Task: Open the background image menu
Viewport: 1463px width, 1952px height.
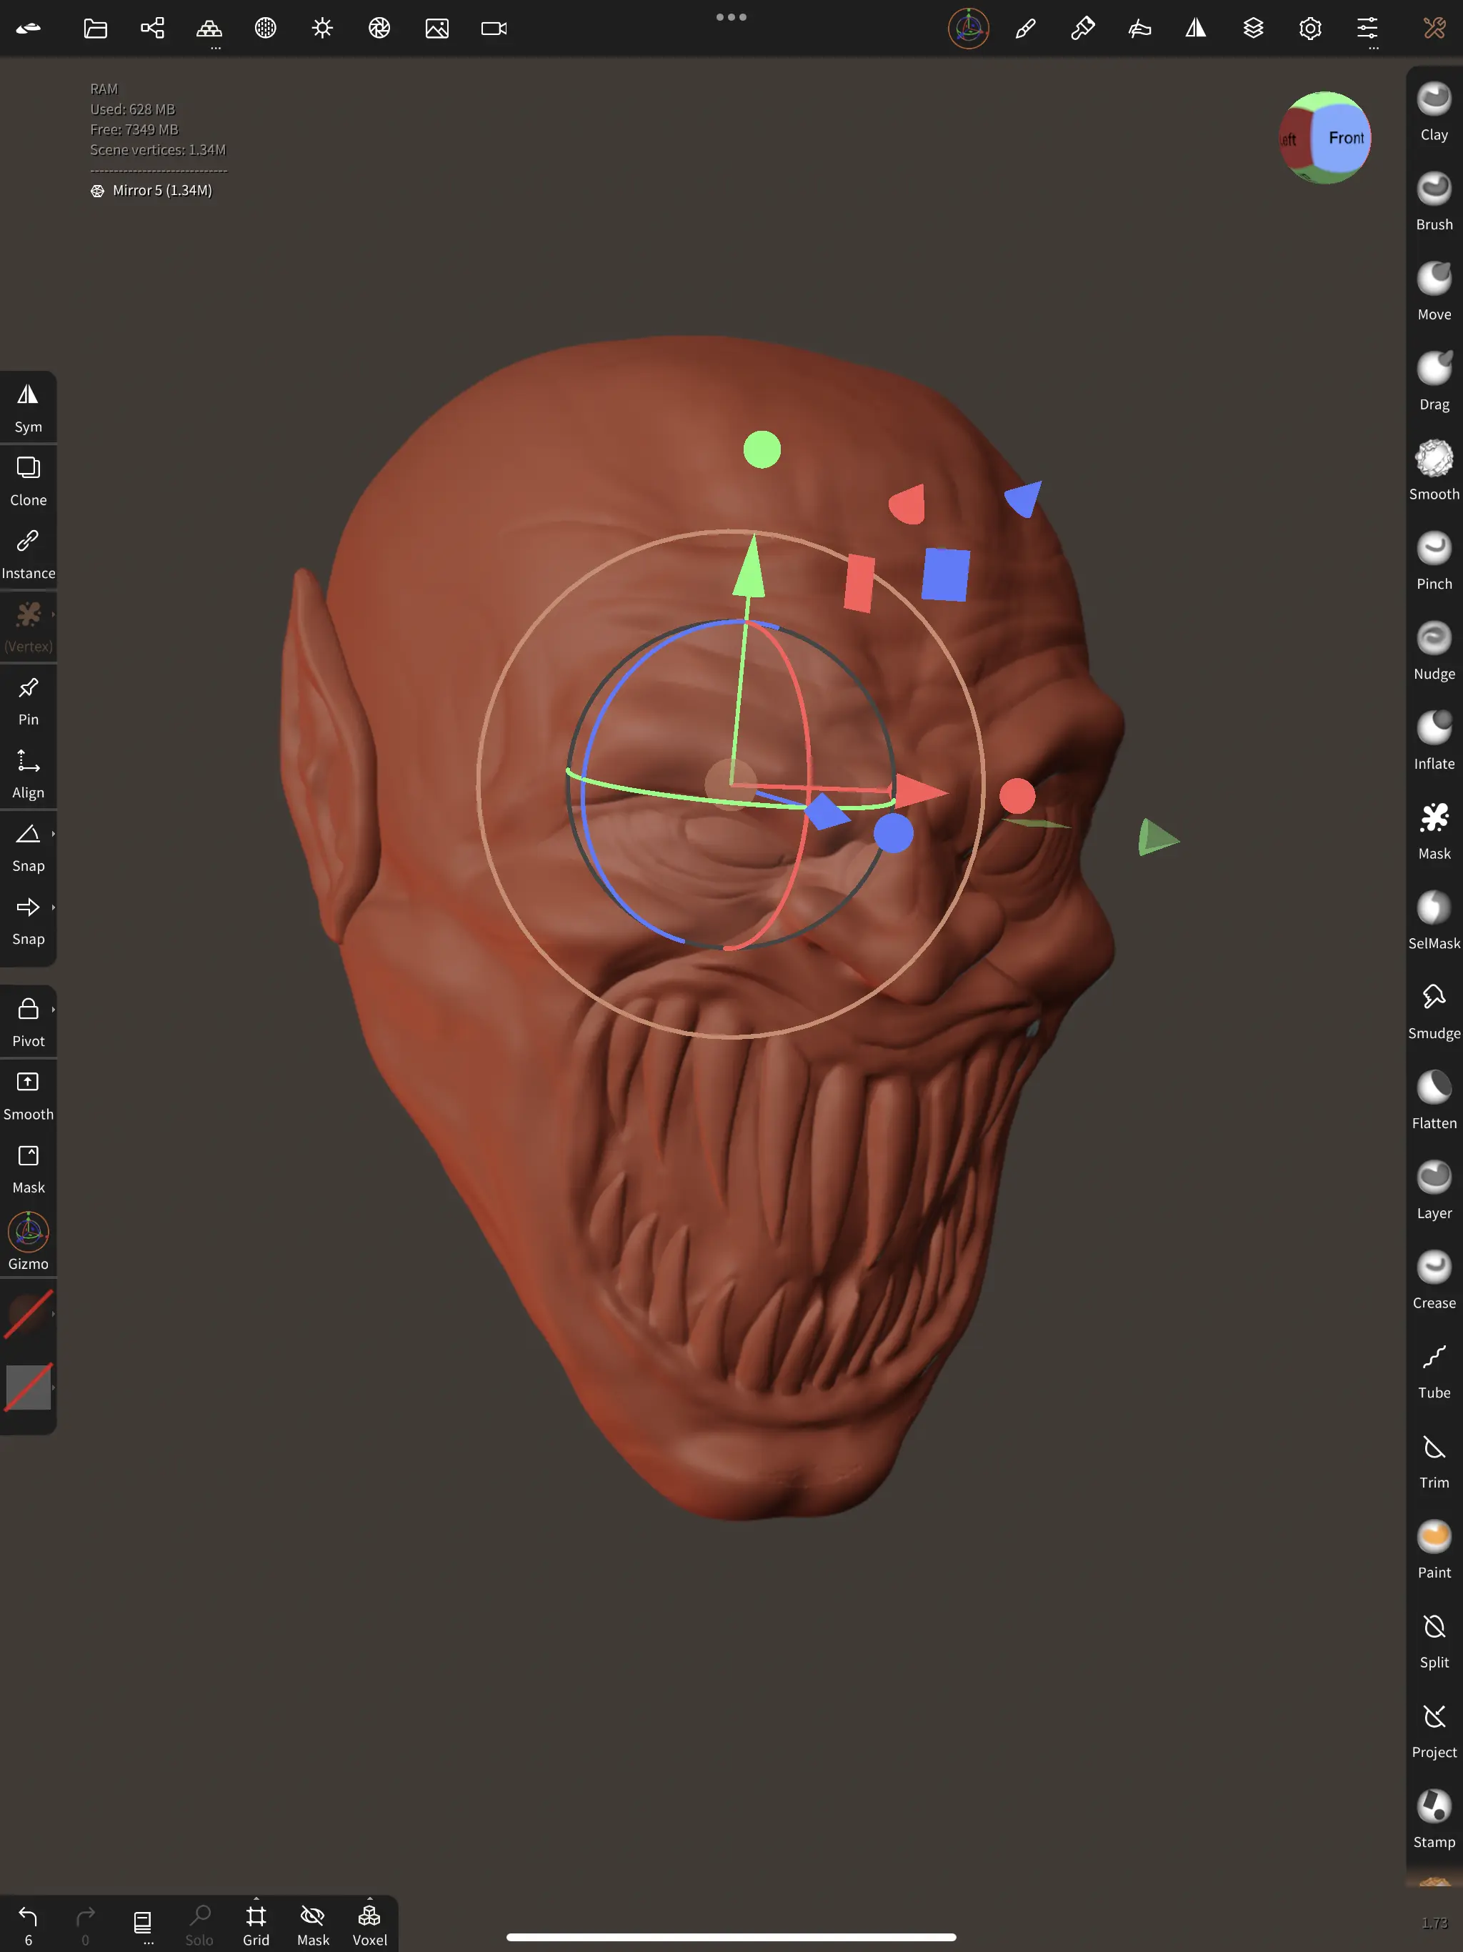Action: click(436, 29)
